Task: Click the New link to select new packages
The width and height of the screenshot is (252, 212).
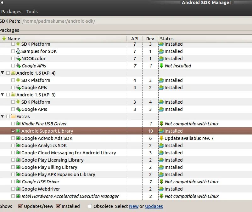Action: (x=134, y=206)
